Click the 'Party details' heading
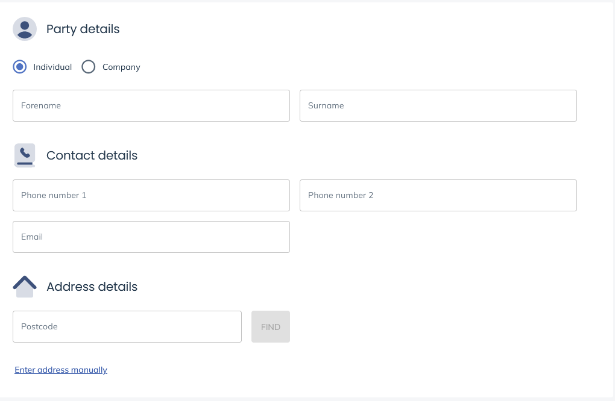The height and width of the screenshot is (401, 615). (83, 29)
